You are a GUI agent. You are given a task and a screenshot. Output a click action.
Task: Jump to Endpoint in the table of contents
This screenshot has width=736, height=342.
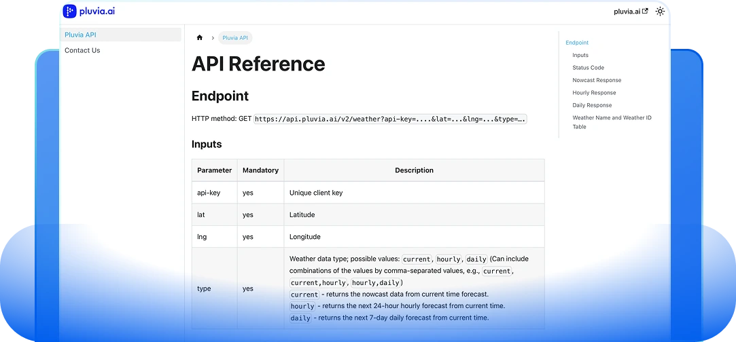tap(577, 43)
